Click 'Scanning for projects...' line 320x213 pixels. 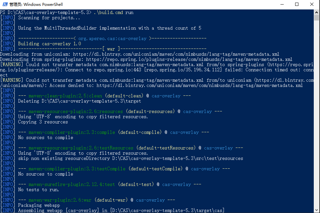40,18
